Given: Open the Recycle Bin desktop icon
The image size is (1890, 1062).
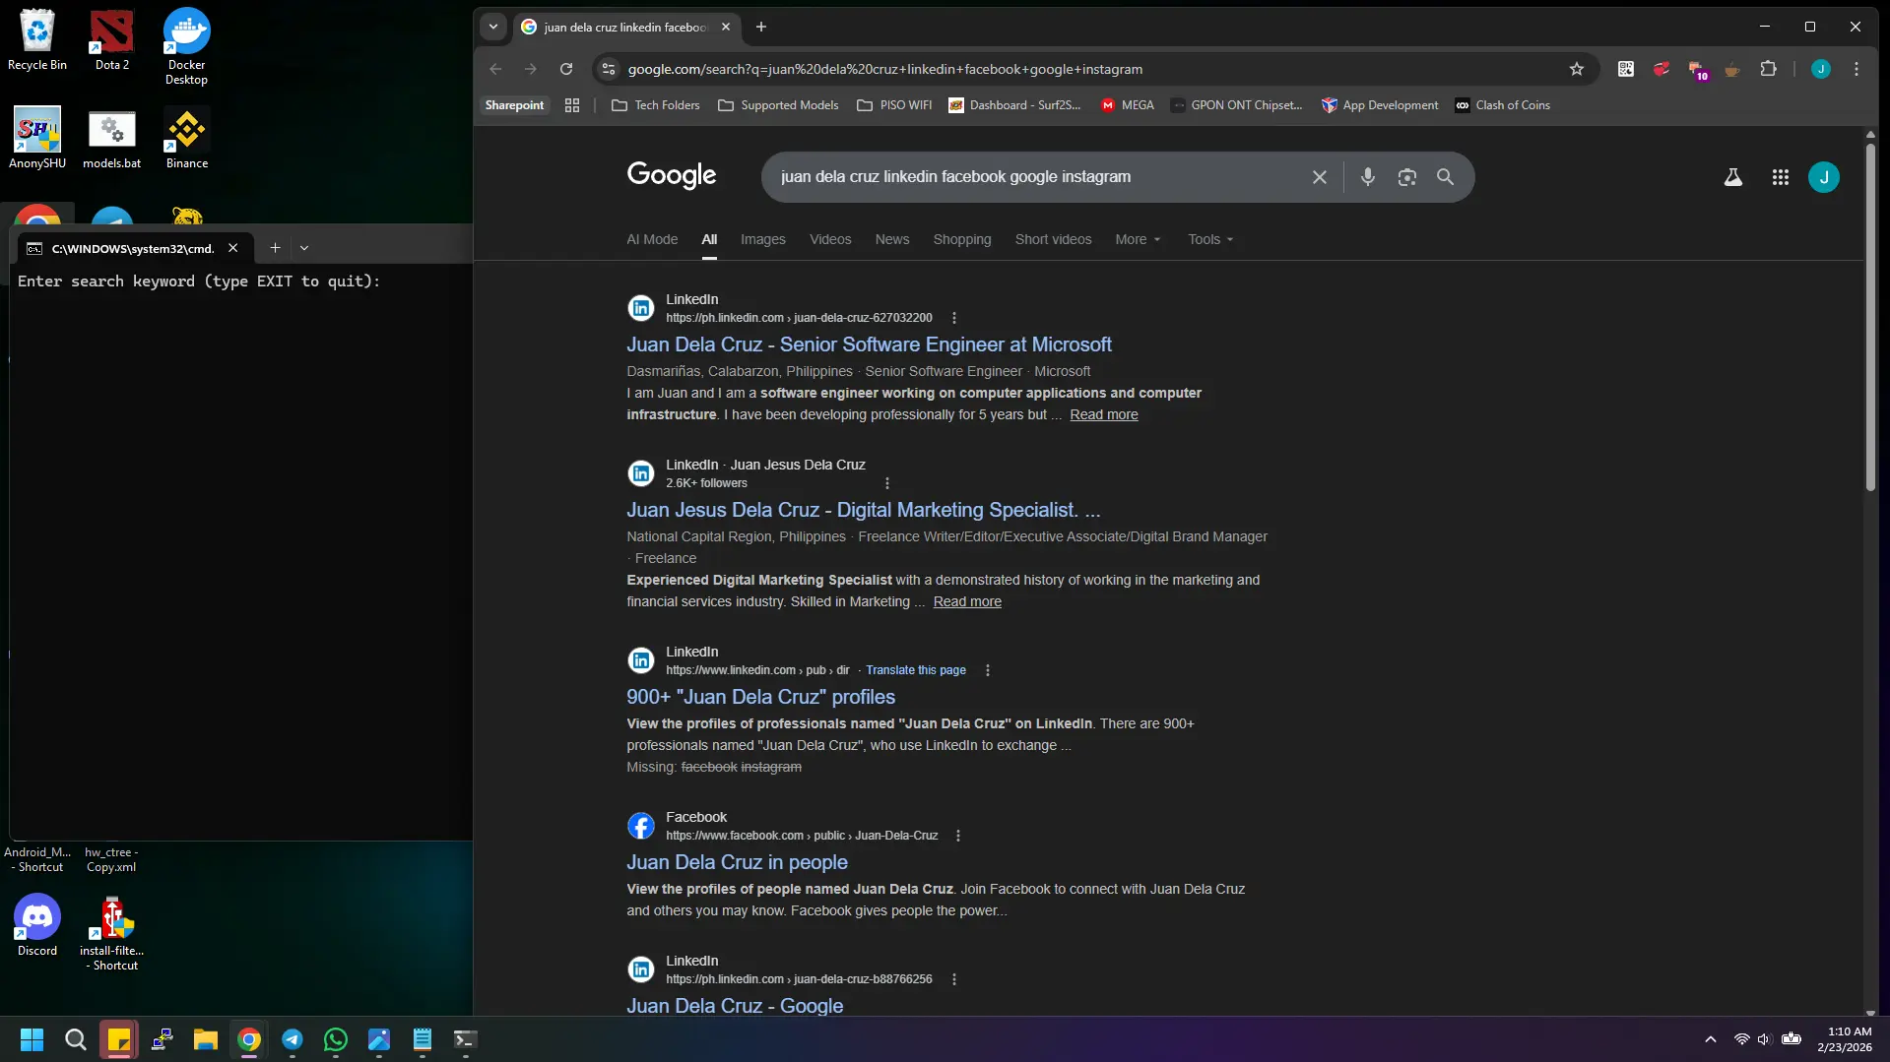Looking at the screenshot, I should click(37, 40).
